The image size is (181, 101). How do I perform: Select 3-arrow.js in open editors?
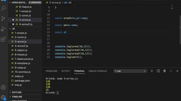pyautogui.click(x=25, y=20)
